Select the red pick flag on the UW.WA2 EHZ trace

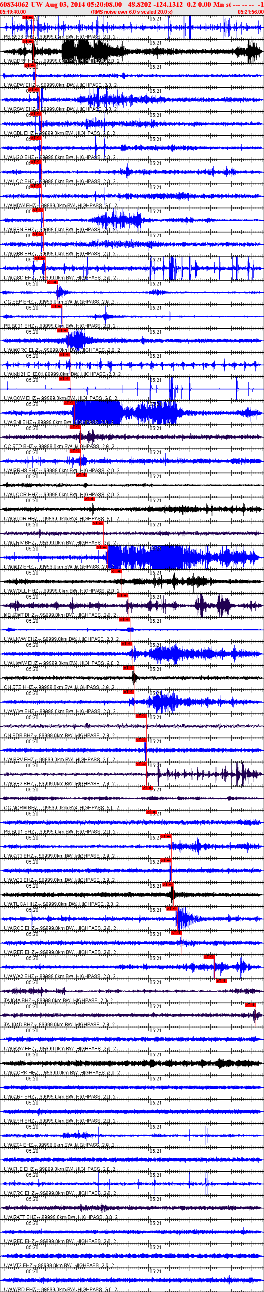(x=208, y=956)
